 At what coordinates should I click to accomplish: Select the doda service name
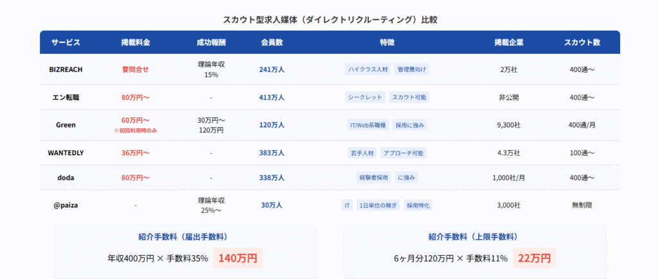point(66,178)
